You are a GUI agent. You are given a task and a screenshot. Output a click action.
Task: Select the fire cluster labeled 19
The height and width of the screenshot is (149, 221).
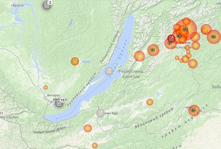point(179,36)
